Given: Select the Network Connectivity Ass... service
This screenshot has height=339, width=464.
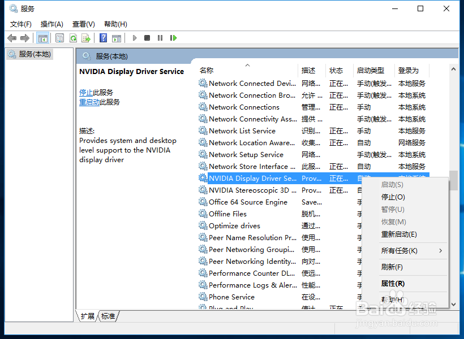Looking at the screenshot, I should [x=313, y=119].
